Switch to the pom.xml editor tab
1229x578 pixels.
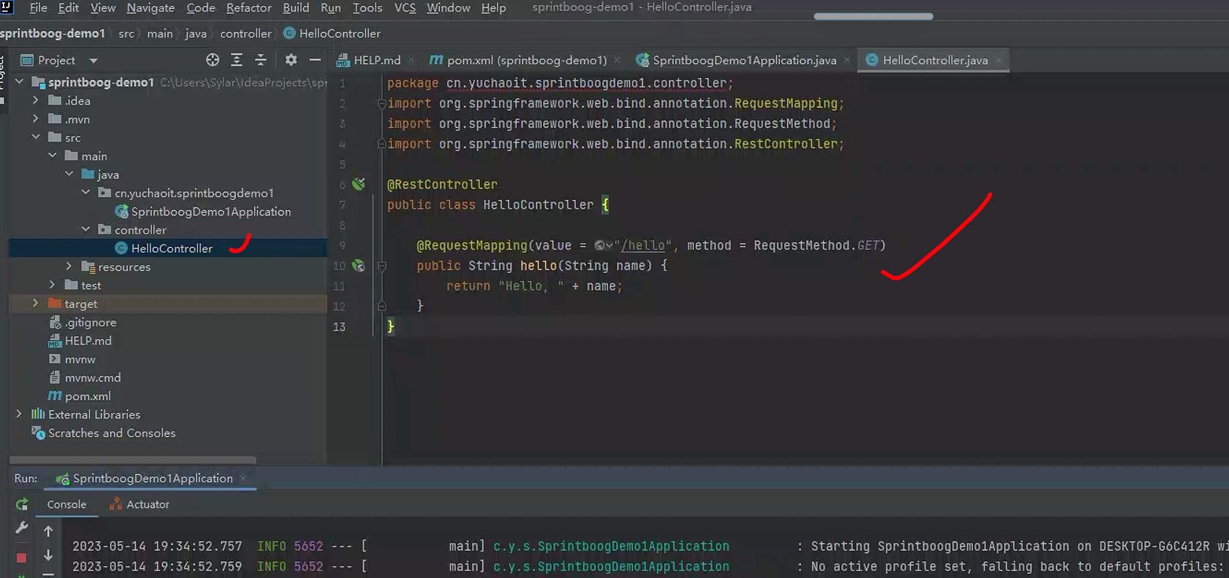pos(526,60)
